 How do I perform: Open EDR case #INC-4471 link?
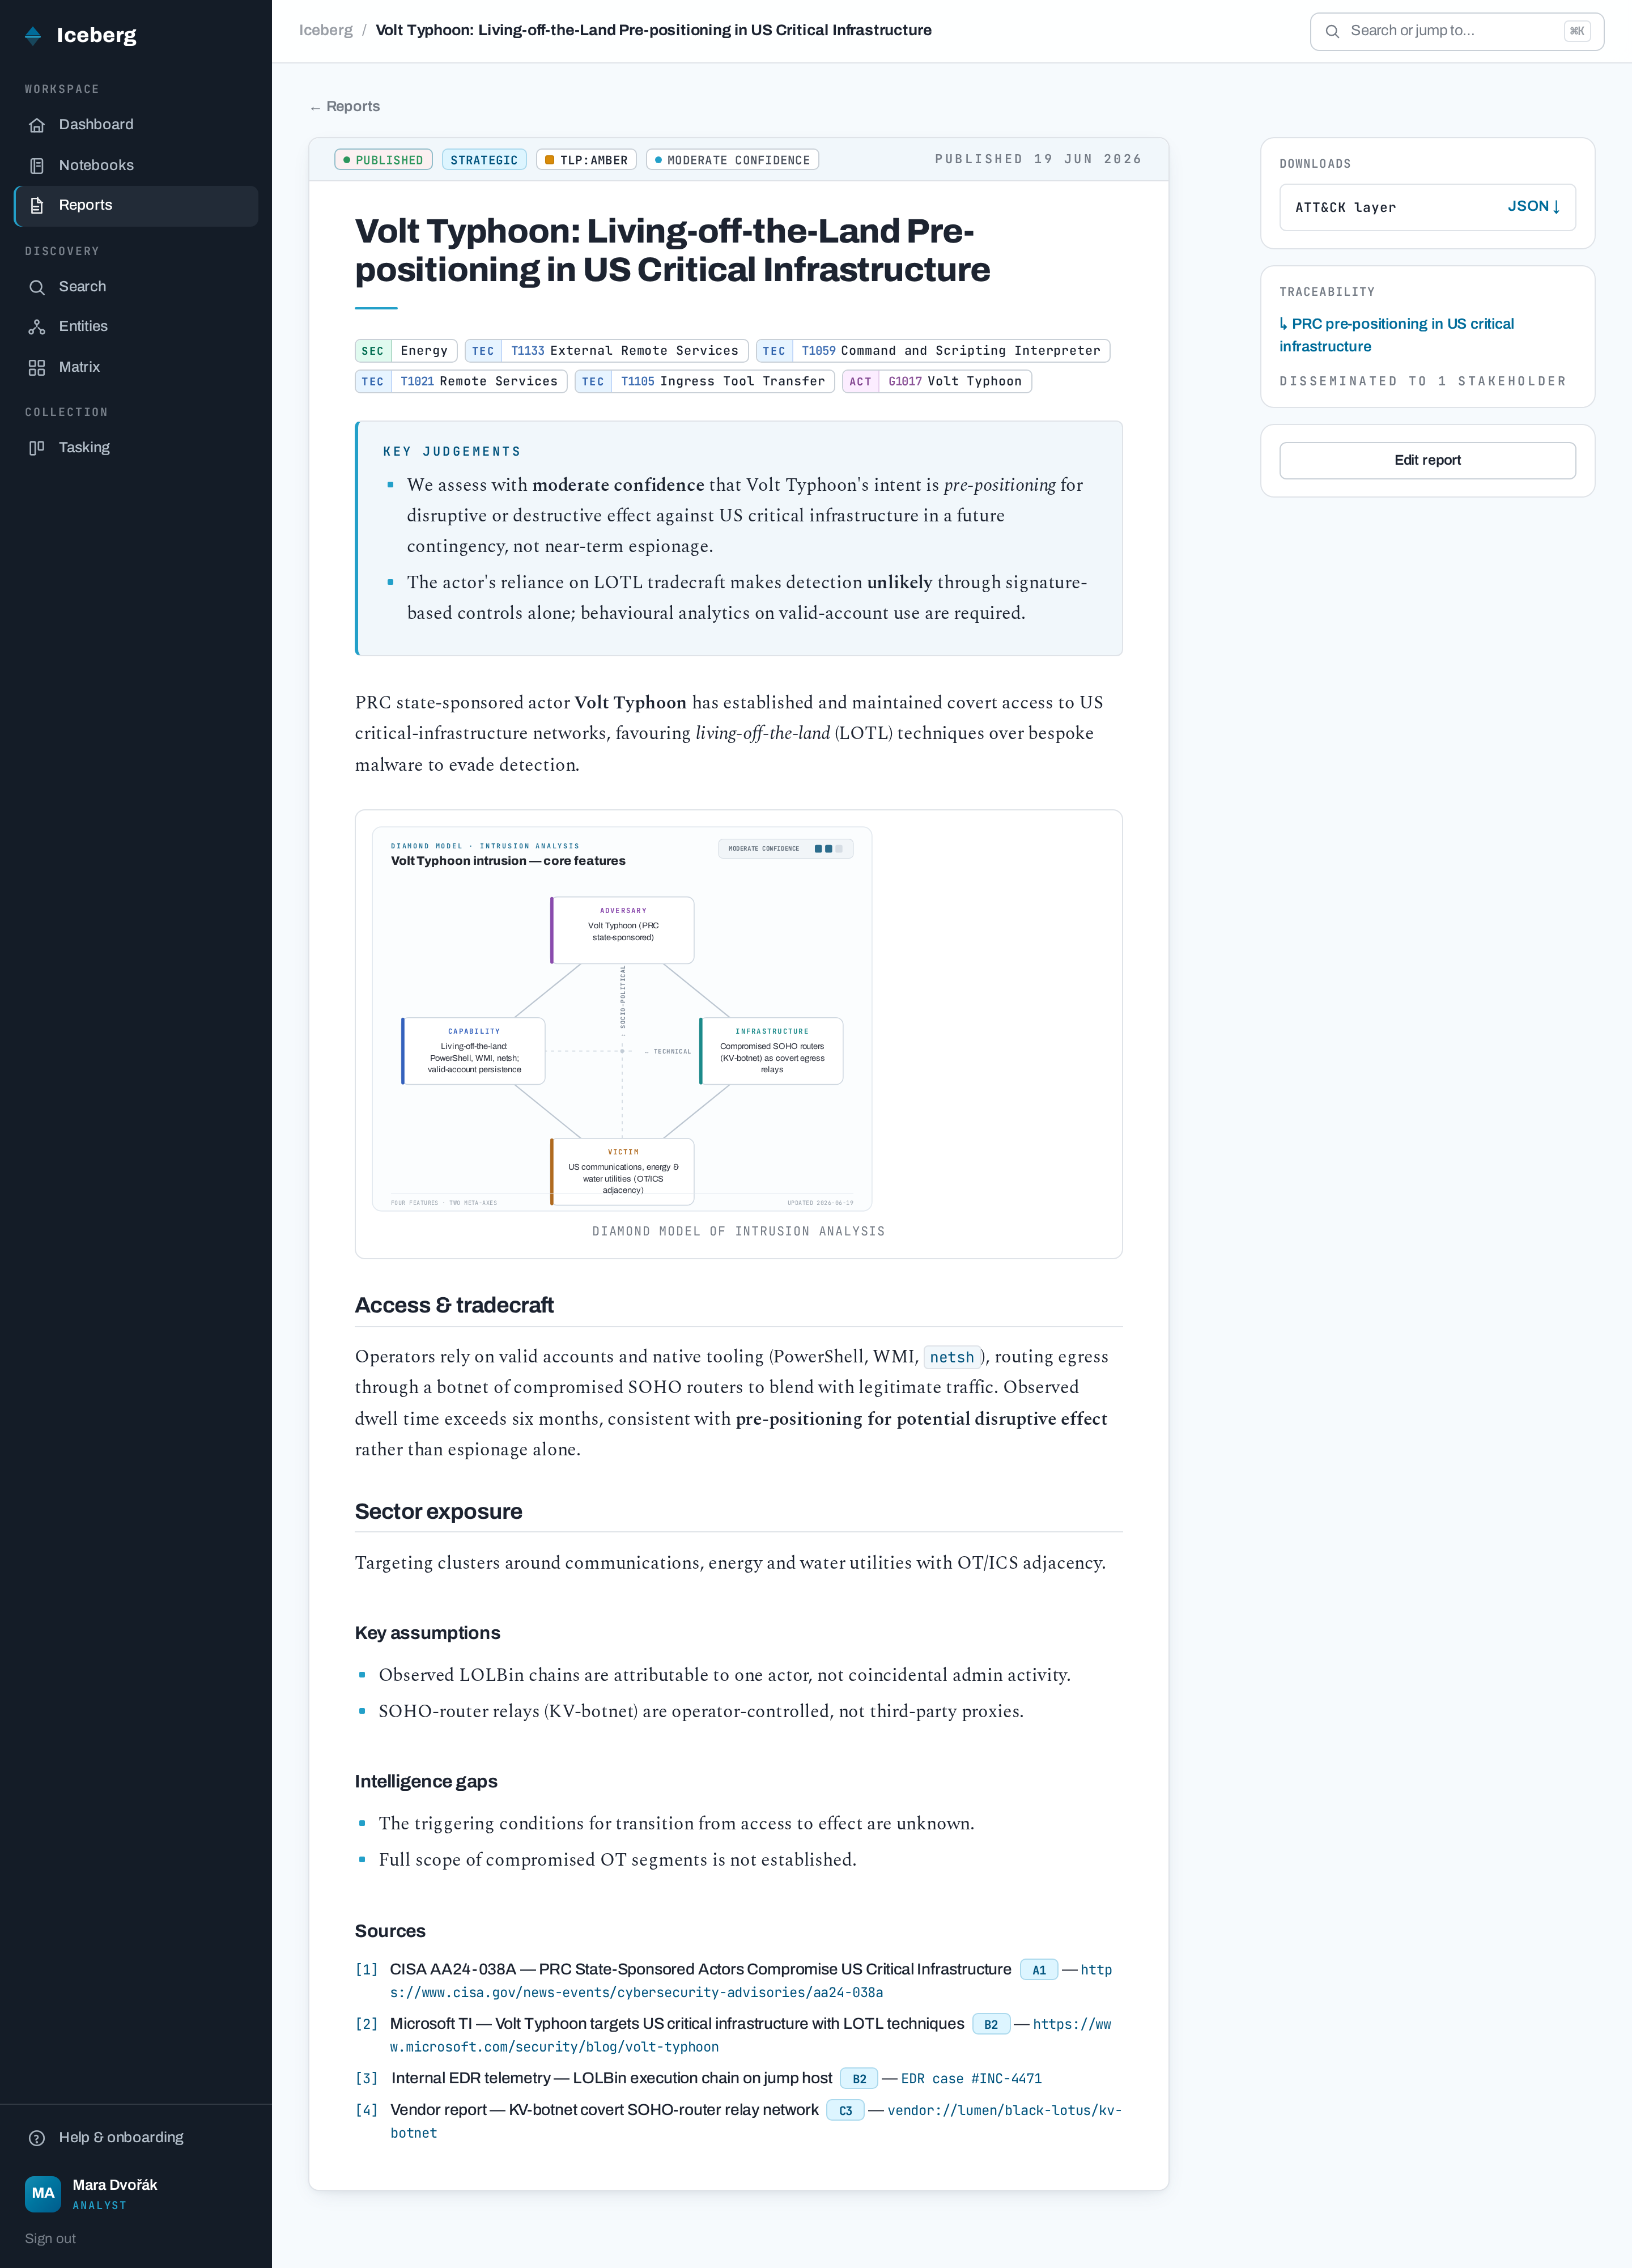971,2079
